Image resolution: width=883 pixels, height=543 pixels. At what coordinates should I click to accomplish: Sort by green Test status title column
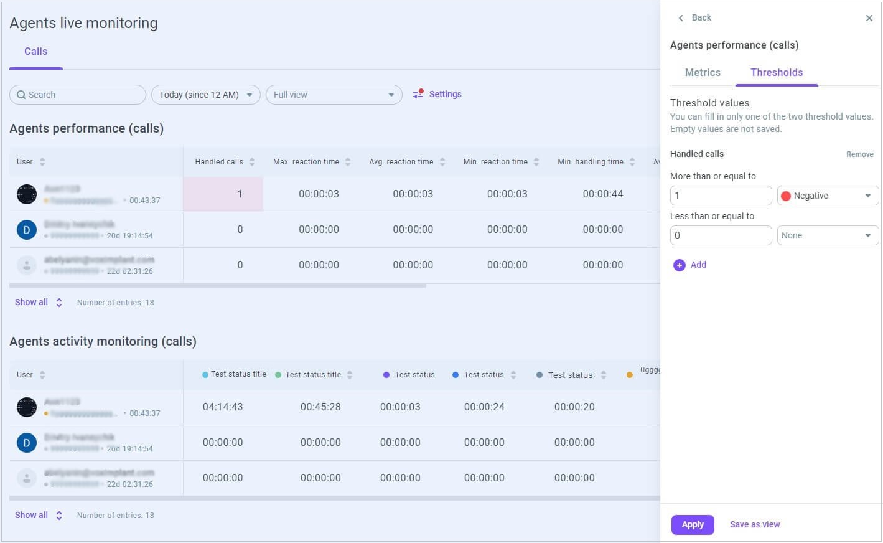(x=350, y=375)
